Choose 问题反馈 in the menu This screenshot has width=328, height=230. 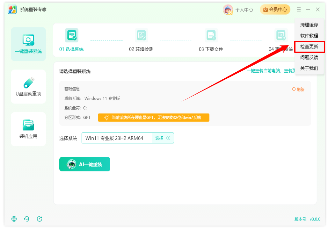click(x=309, y=57)
